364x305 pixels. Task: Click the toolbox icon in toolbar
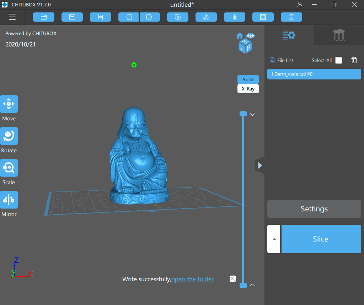pyautogui.click(x=291, y=17)
